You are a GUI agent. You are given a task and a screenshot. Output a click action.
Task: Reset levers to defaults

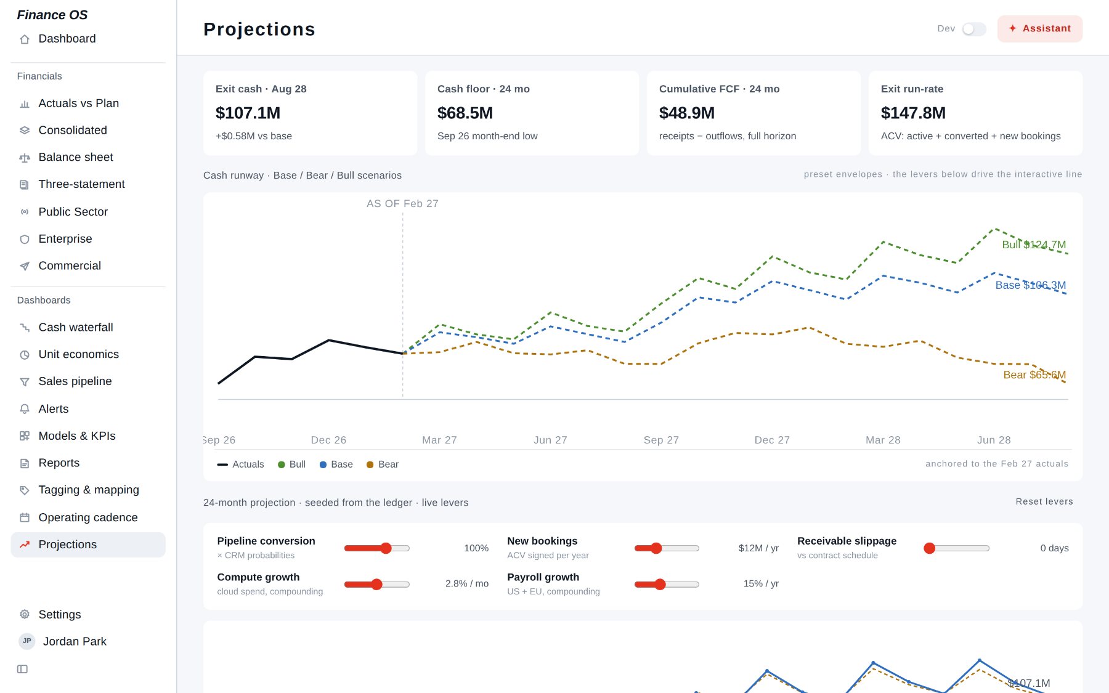(x=1044, y=502)
